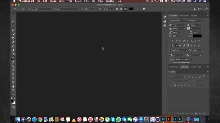This screenshot has height=123, width=220.
Task: Select the Gradient tool
Action: [x=13, y=54]
